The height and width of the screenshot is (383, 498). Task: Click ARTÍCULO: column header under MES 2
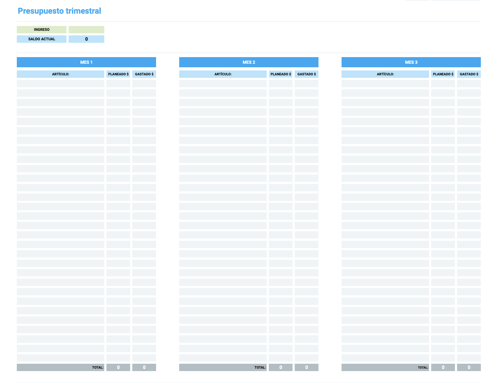(223, 74)
